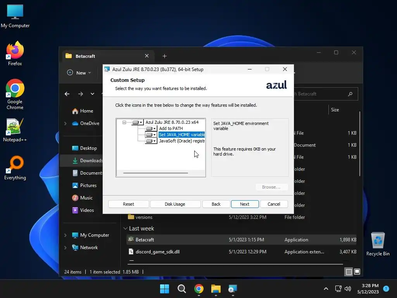Open the notification badge in the taskbar
The image size is (397, 298).
point(386,288)
